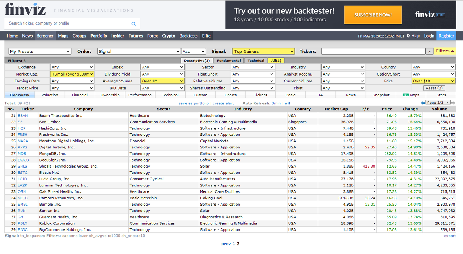This screenshot has width=463, height=254.
Task: Open the Market Cap filter dropdown
Action: click(72, 74)
